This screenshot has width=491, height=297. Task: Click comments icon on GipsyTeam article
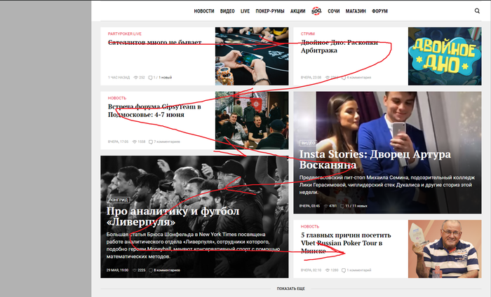pyautogui.click(x=150, y=142)
